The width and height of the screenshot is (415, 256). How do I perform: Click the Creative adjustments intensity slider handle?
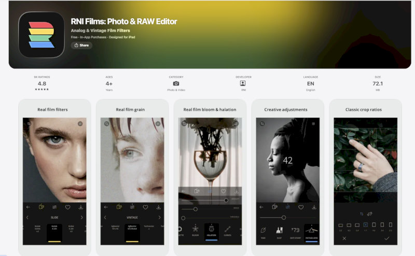pos(284,218)
